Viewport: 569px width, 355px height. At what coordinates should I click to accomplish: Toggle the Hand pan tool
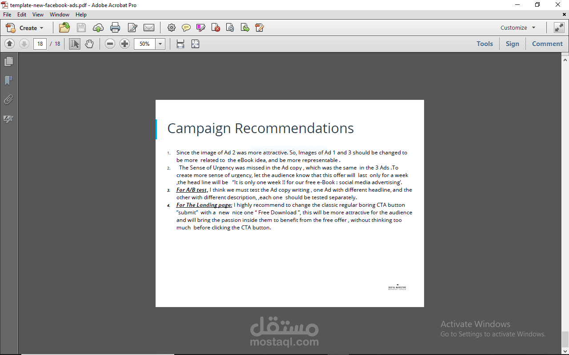(x=89, y=43)
